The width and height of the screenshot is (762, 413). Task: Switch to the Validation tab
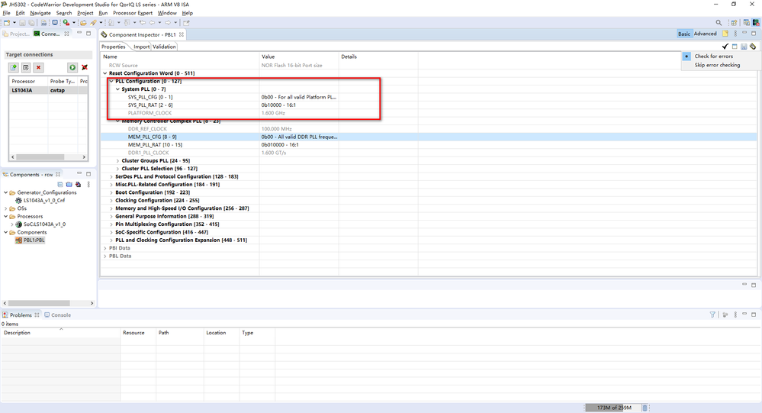click(164, 47)
